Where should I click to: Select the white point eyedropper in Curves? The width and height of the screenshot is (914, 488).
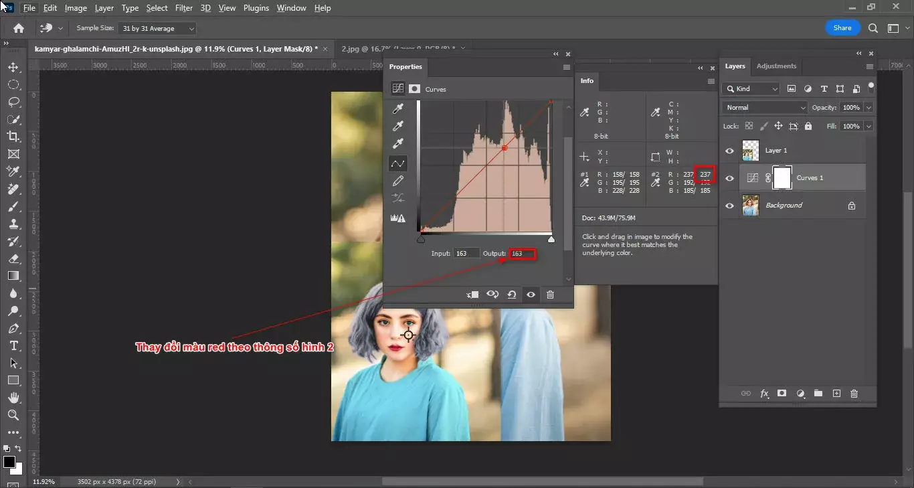click(398, 143)
